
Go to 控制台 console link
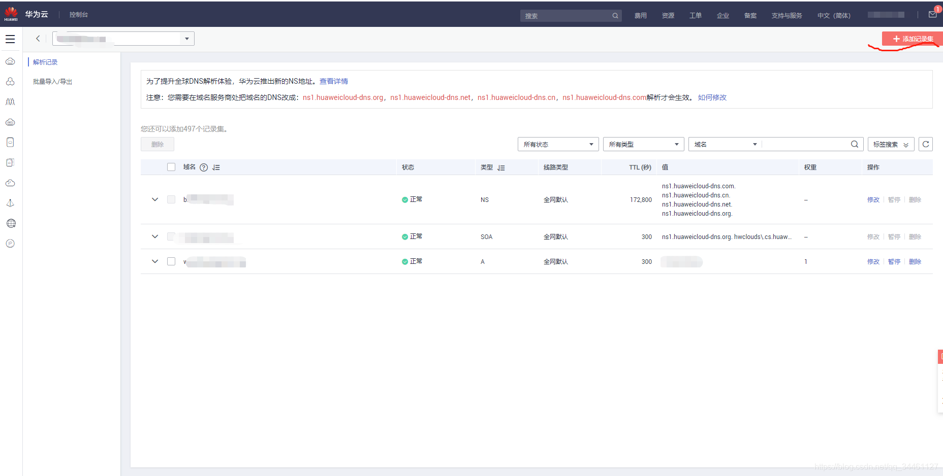point(79,15)
